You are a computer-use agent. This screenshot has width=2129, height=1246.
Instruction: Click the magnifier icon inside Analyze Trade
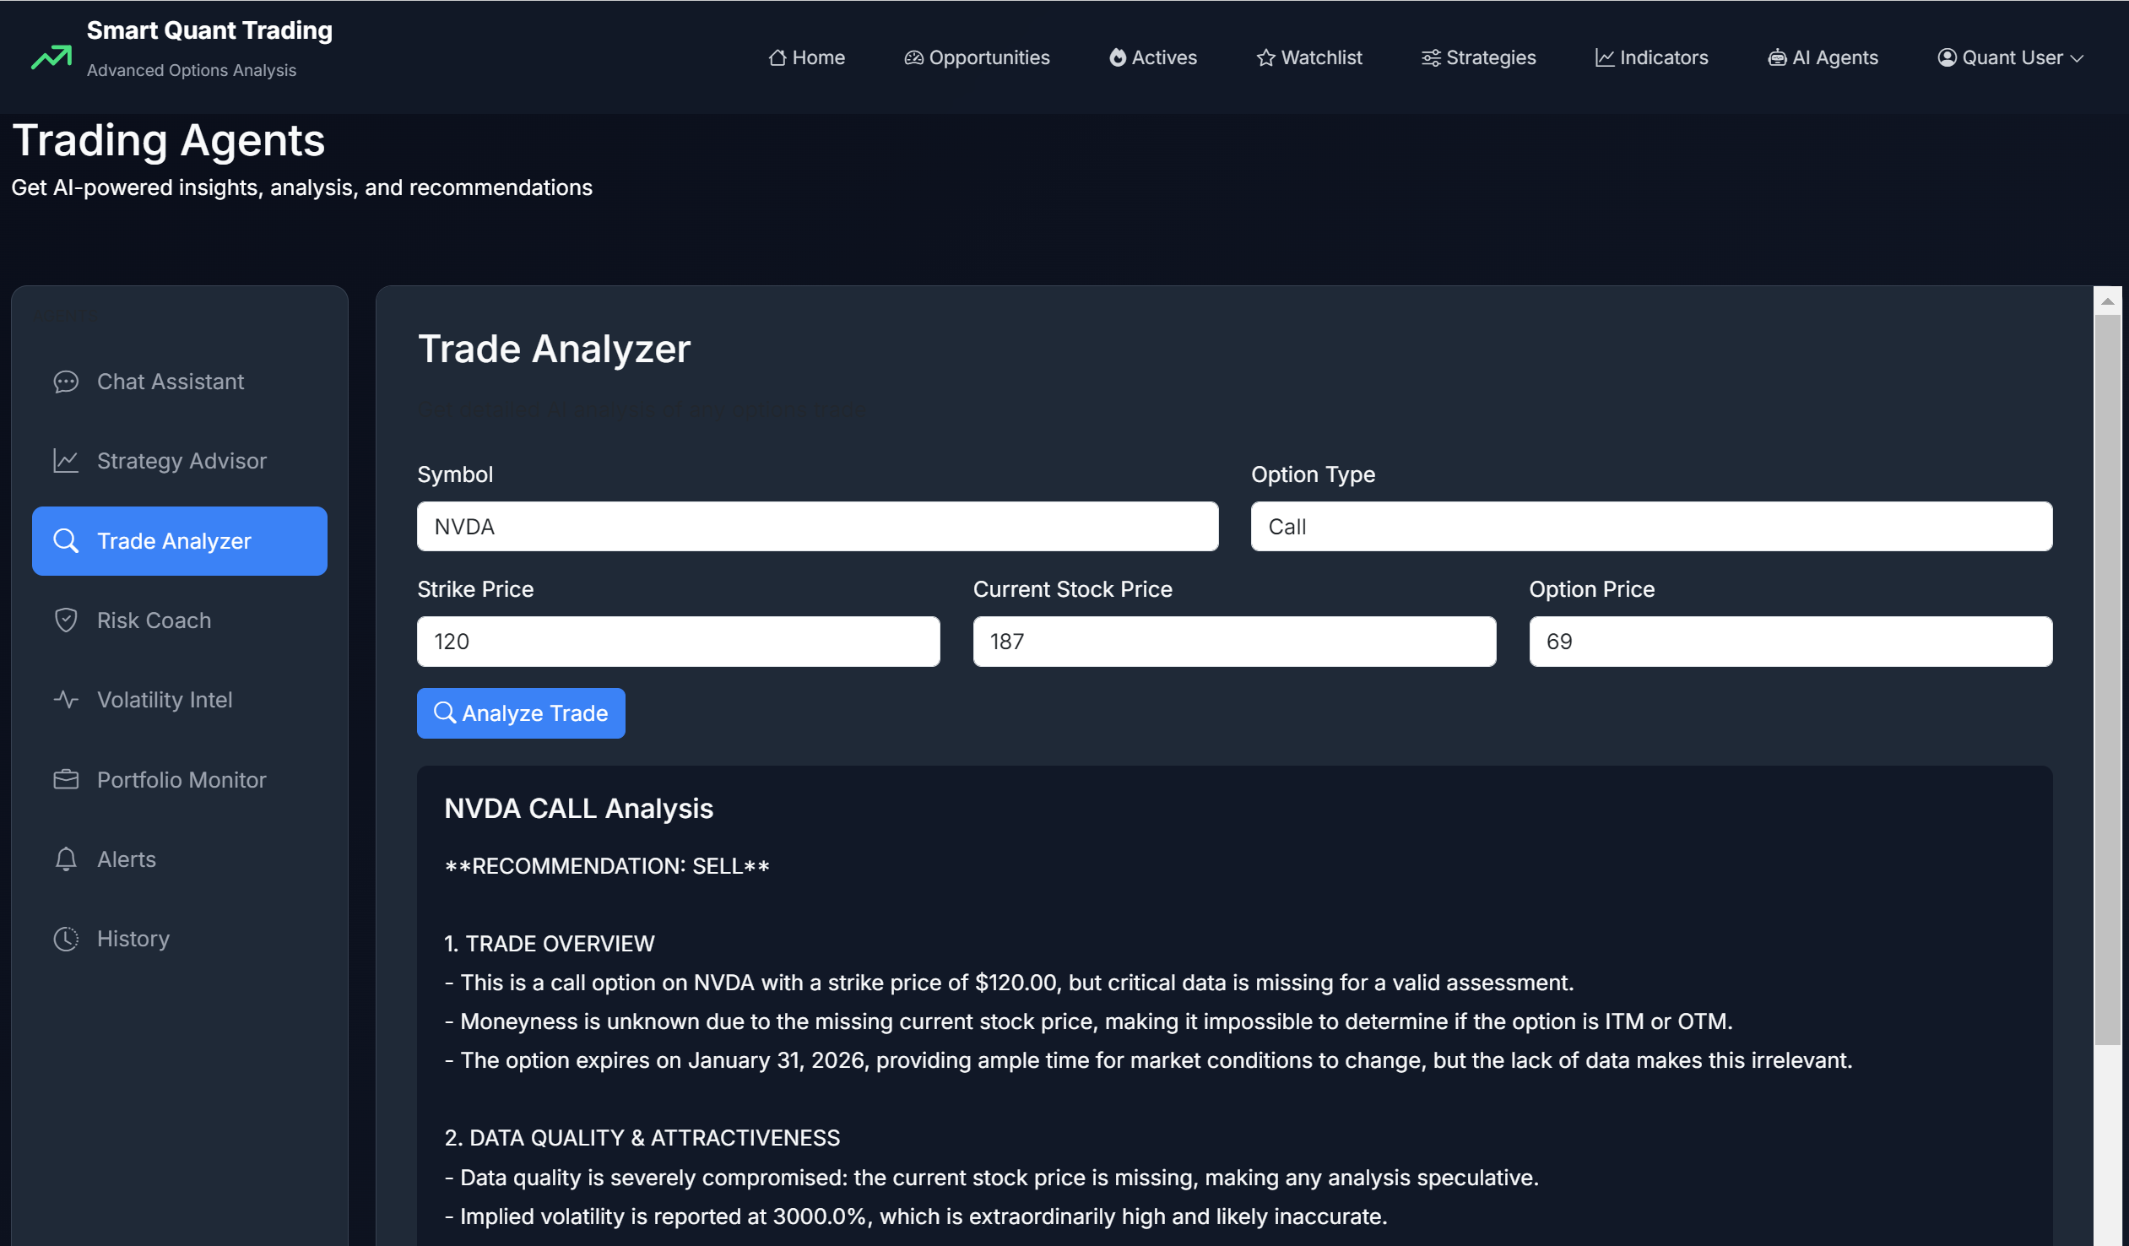[x=445, y=713]
